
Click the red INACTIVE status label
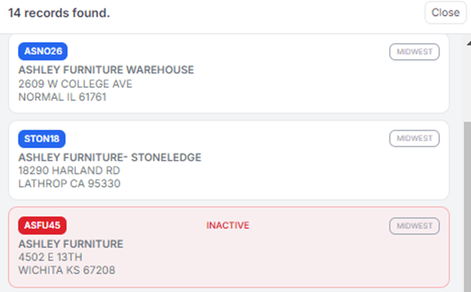pos(228,226)
